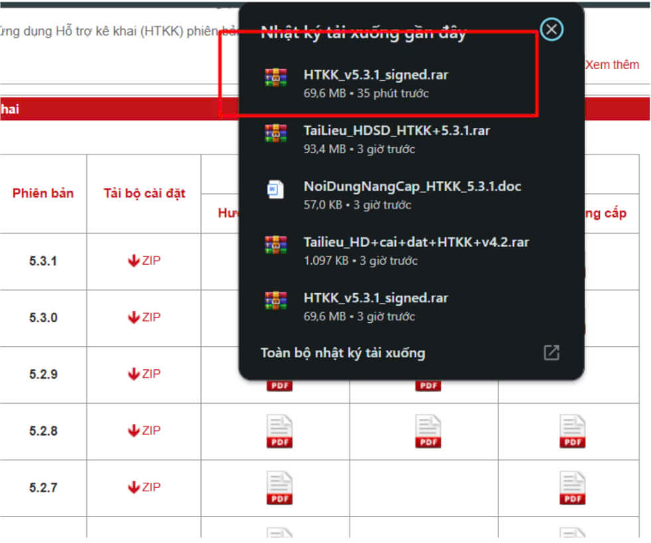Viewport: 651px width, 543px height.
Task: Open middle PDF icon in 5.2.8 row
Action: [x=428, y=431]
